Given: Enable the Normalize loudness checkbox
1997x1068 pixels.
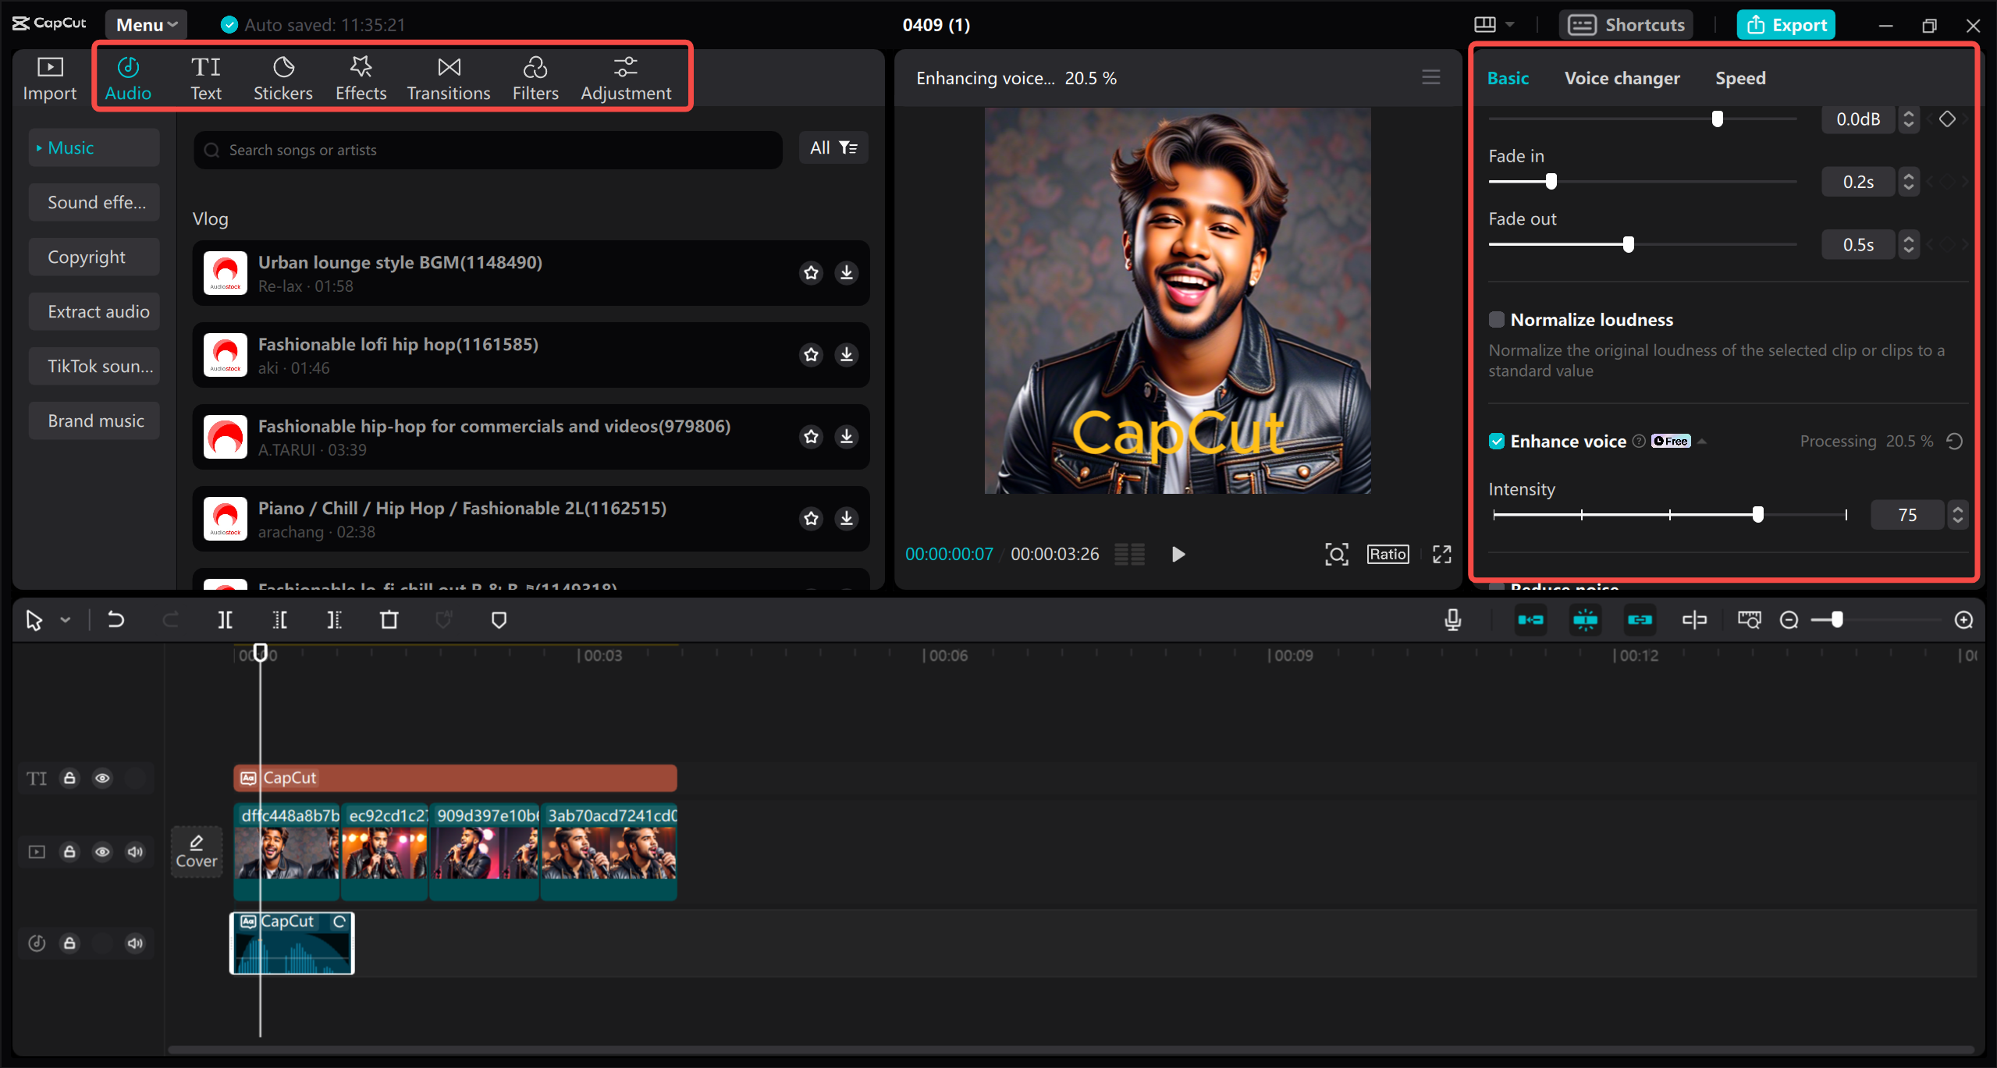Looking at the screenshot, I should pos(1496,320).
